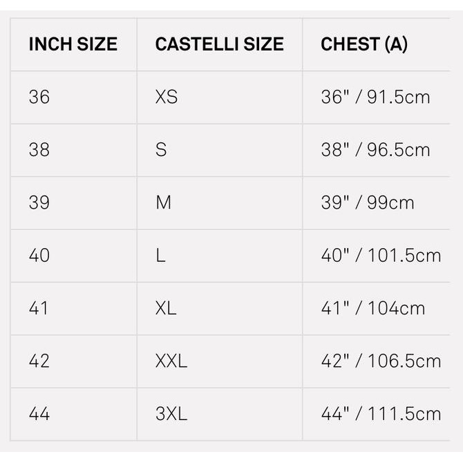The image size is (463, 463).
Task: Click inch size 36 cell
Action: [39, 97]
